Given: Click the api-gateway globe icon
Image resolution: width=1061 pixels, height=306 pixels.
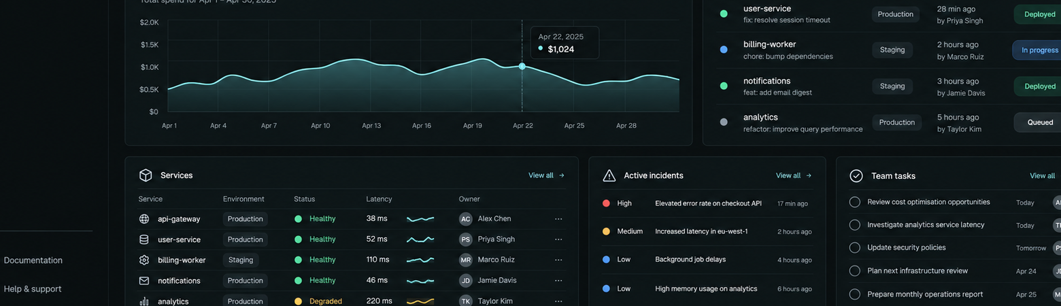Looking at the screenshot, I should coord(144,219).
